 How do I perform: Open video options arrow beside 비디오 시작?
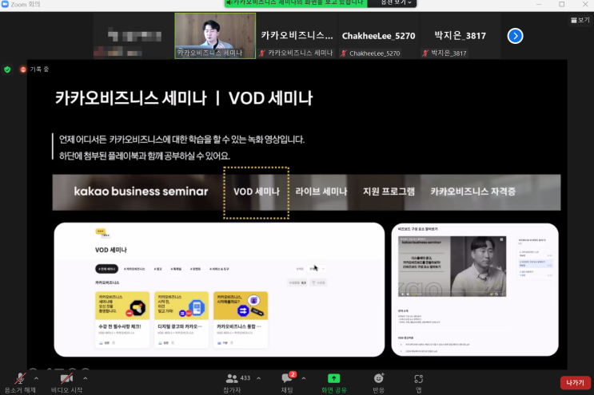click(x=86, y=378)
